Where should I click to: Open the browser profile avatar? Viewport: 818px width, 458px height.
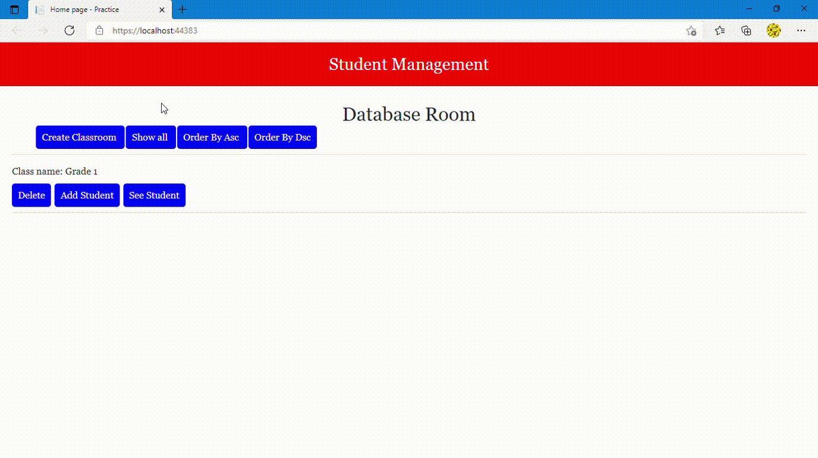click(x=773, y=30)
